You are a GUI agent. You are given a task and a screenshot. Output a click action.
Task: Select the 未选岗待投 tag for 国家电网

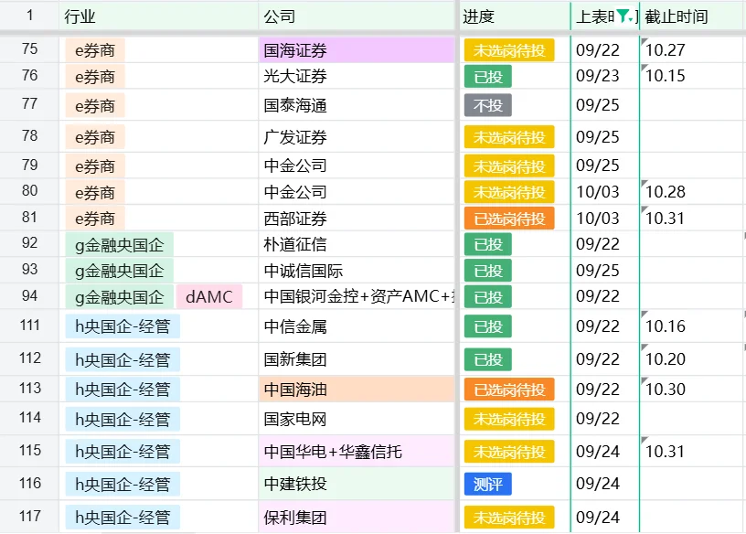508,418
